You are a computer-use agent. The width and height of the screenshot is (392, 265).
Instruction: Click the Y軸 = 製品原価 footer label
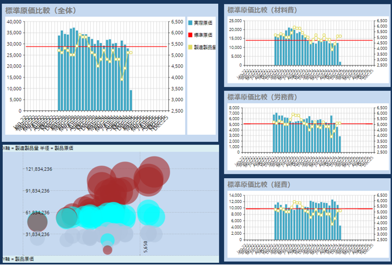click(18, 259)
